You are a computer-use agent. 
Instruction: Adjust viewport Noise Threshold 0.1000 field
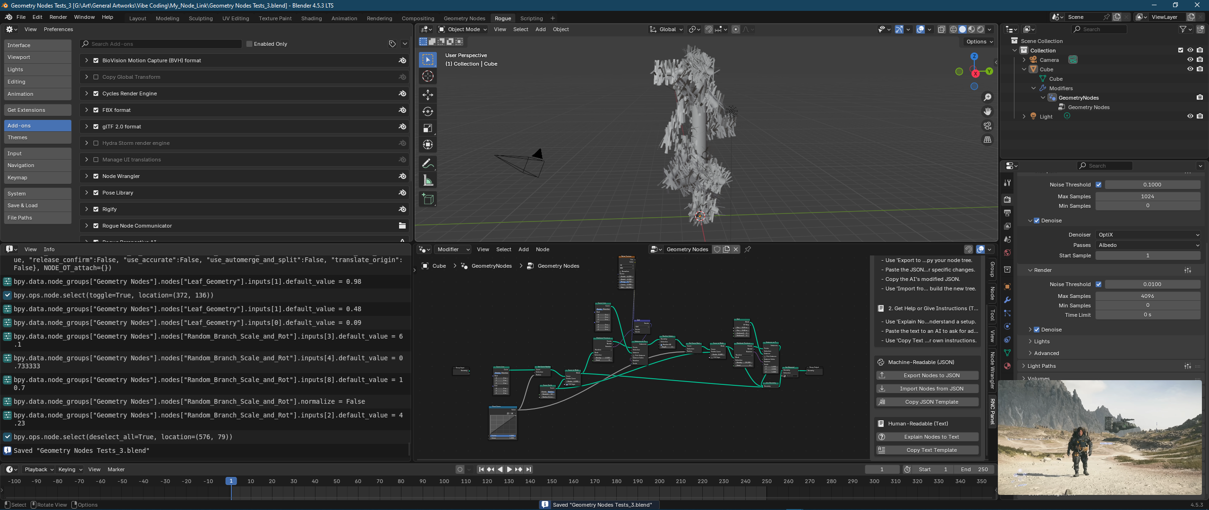[1152, 185]
